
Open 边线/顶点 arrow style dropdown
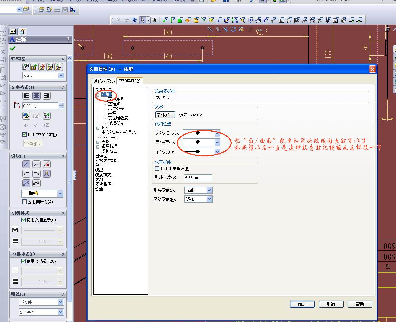pyautogui.click(x=217, y=133)
